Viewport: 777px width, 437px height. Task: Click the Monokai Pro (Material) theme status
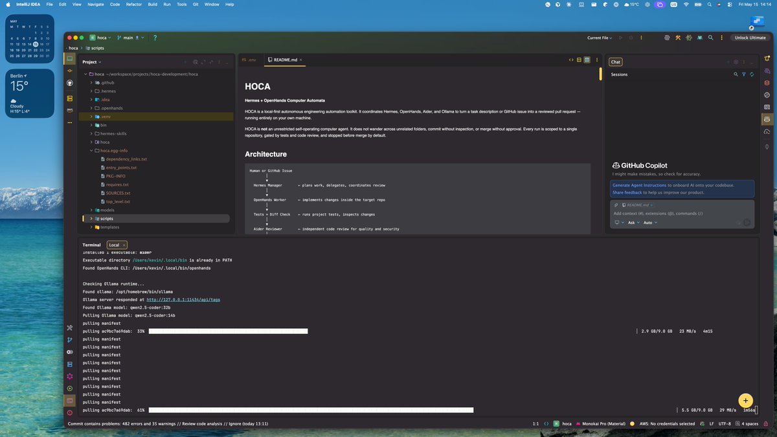pyautogui.click(x=602, y=423)
